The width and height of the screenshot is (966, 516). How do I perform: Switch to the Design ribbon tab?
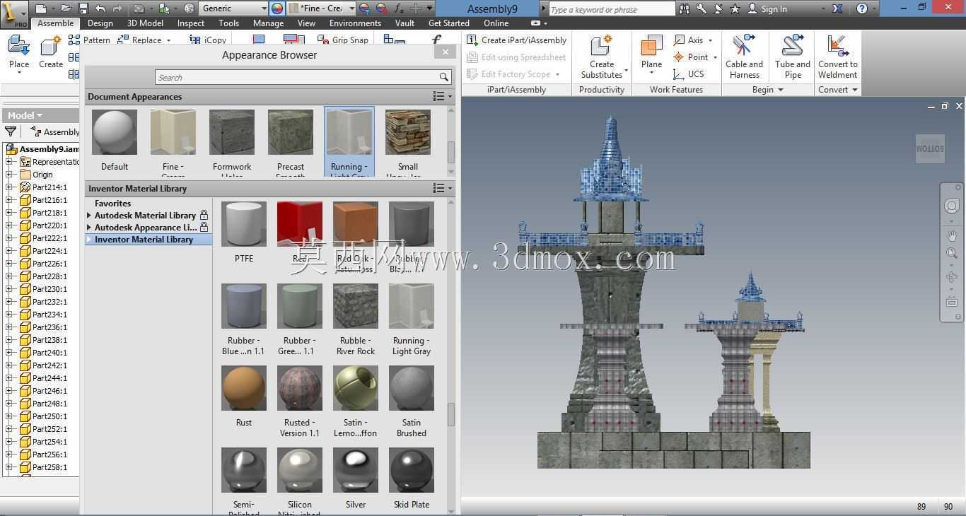pyautogui.click(x=100, y=23)
